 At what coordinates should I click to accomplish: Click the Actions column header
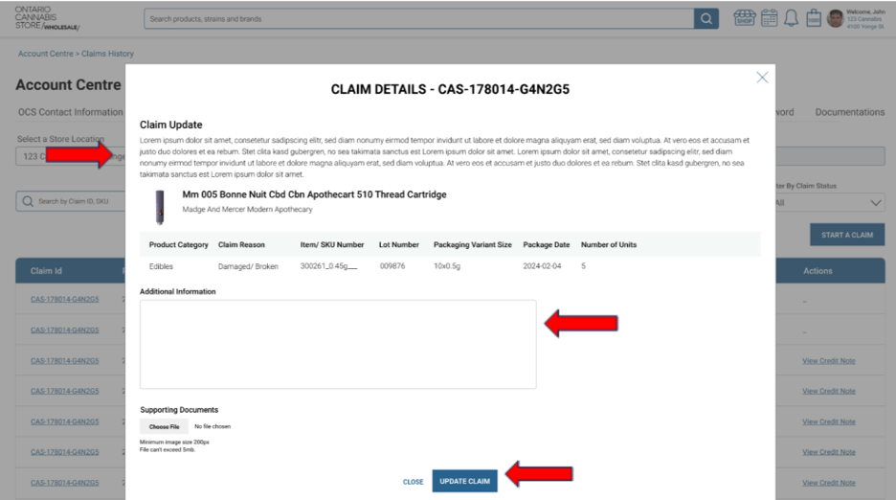(x=818, y=271)
